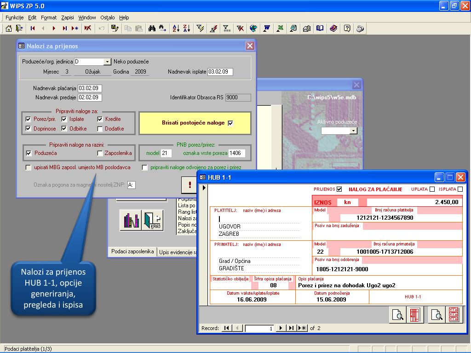Click the Nadnevak isplate date field
This screenshot has width=471, height=353.
(220, 72)
